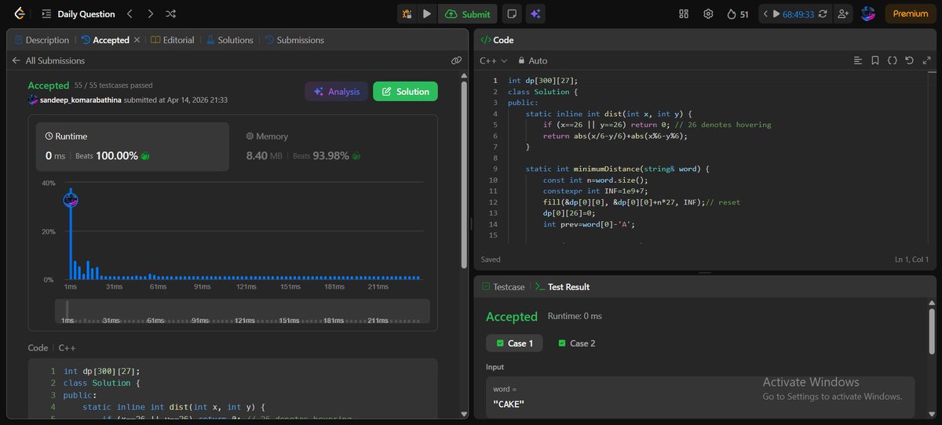Open the settings gear icon
The width and height of the screenshot is (942, 425).
pos(708,14)
